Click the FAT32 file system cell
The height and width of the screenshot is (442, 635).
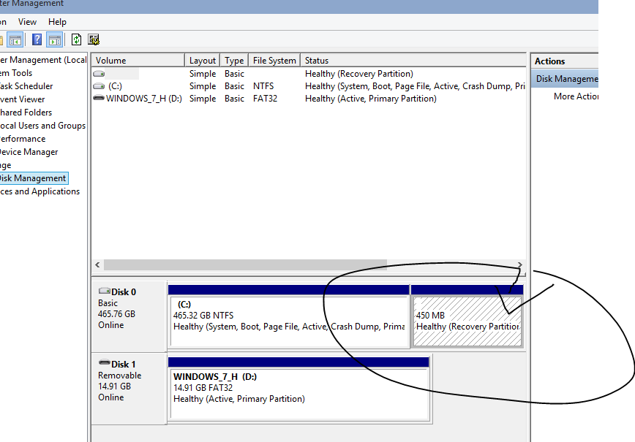point(265,99)
